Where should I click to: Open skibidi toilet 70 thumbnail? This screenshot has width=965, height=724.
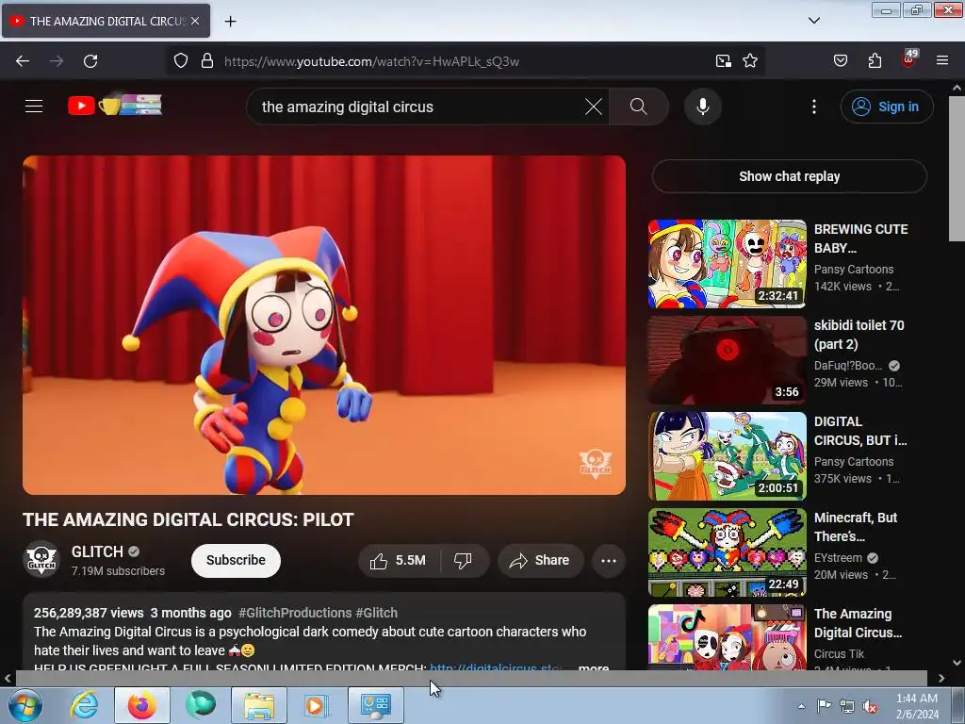[727, 360]
